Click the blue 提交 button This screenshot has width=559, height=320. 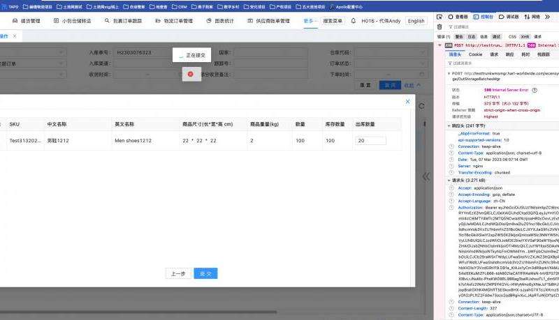pyautogui.click(x=205, y=273)
